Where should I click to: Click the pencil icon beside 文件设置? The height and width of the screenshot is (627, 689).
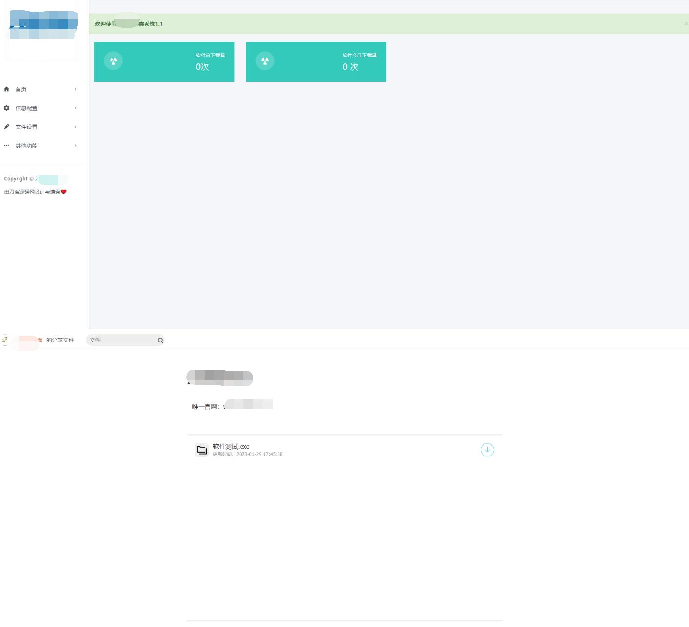(x=6, y=127)
